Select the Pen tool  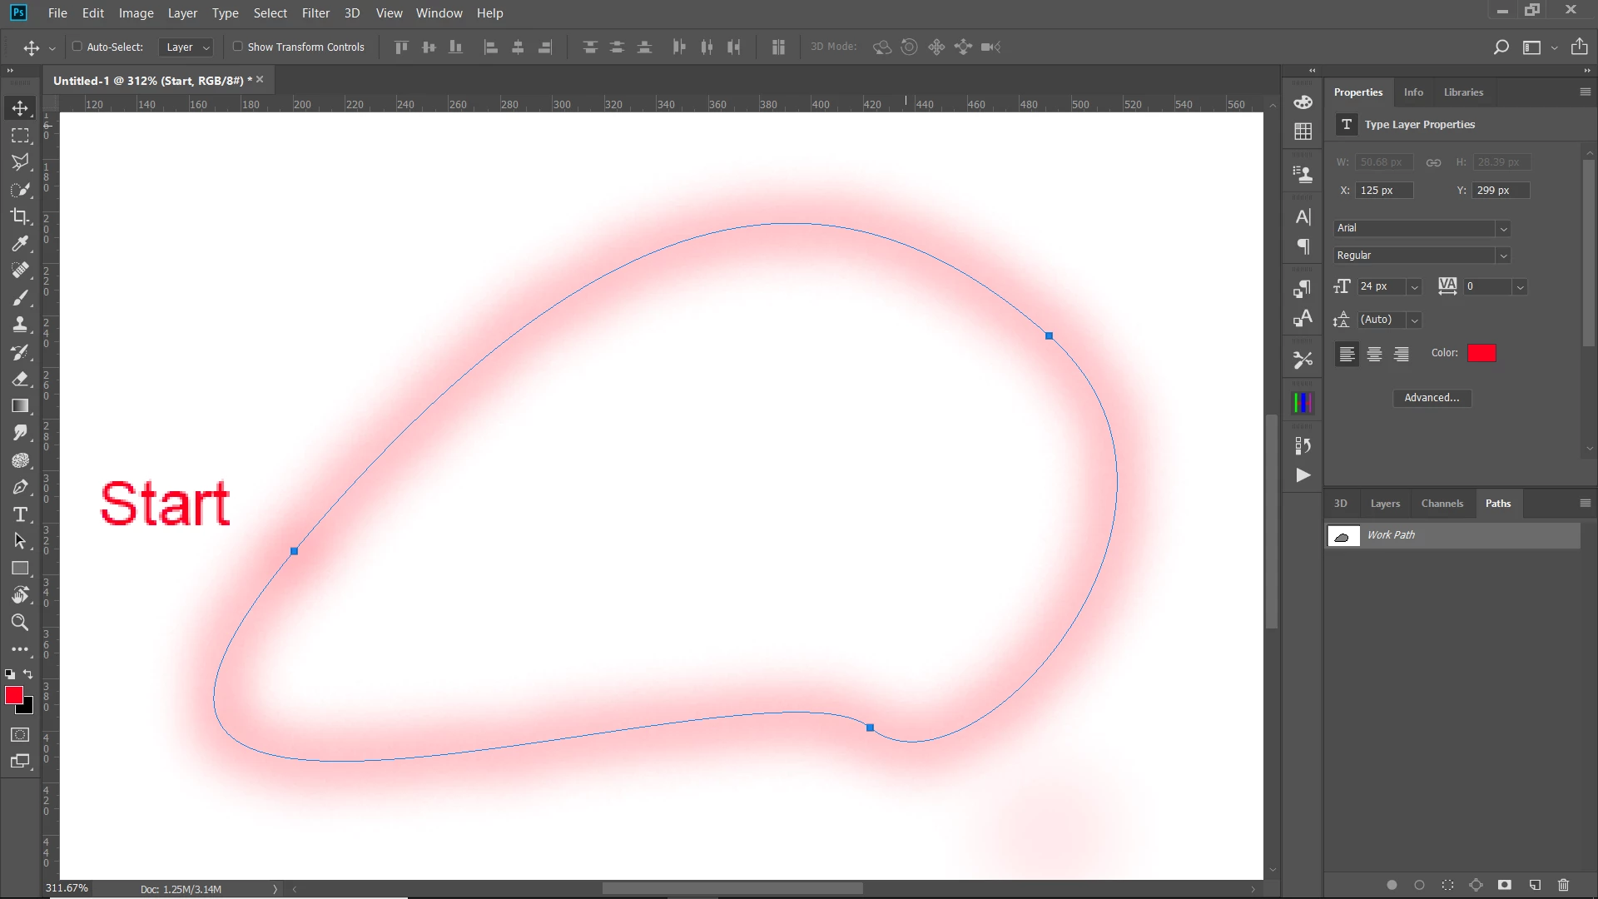pyautogui.click(x=20, y=488)
